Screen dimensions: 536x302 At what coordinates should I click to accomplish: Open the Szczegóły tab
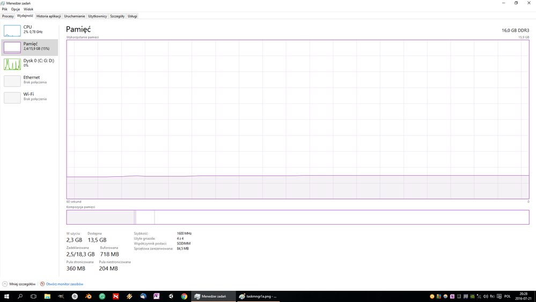click(x=117, y=16)
